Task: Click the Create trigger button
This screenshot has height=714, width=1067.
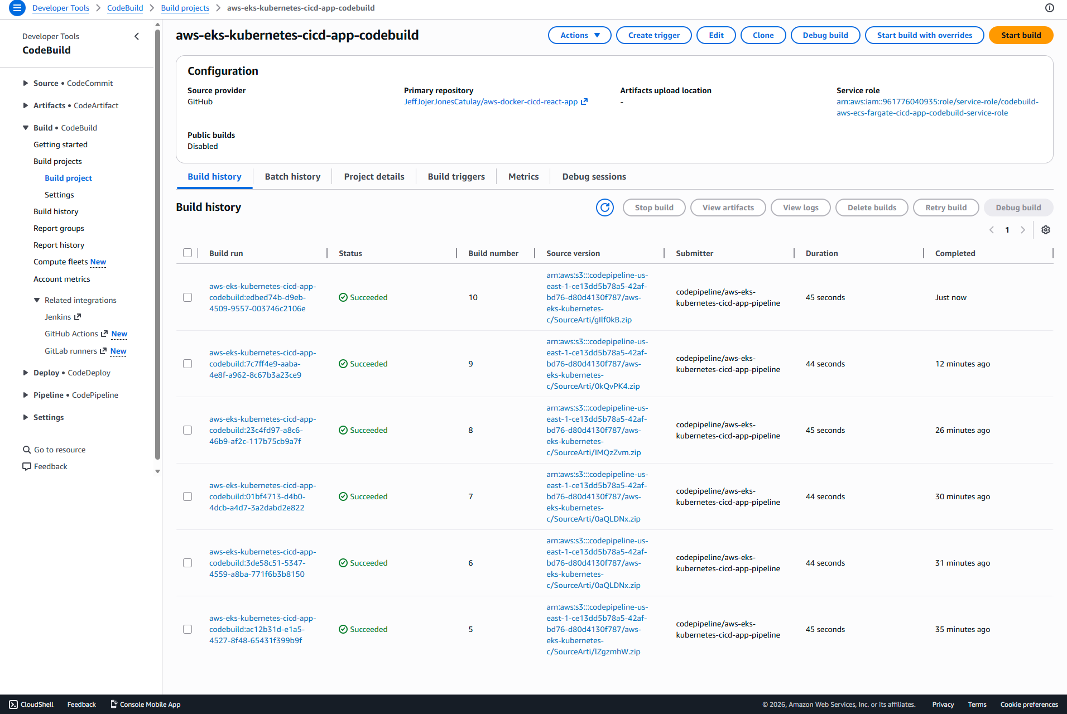Action: [654, 35]
